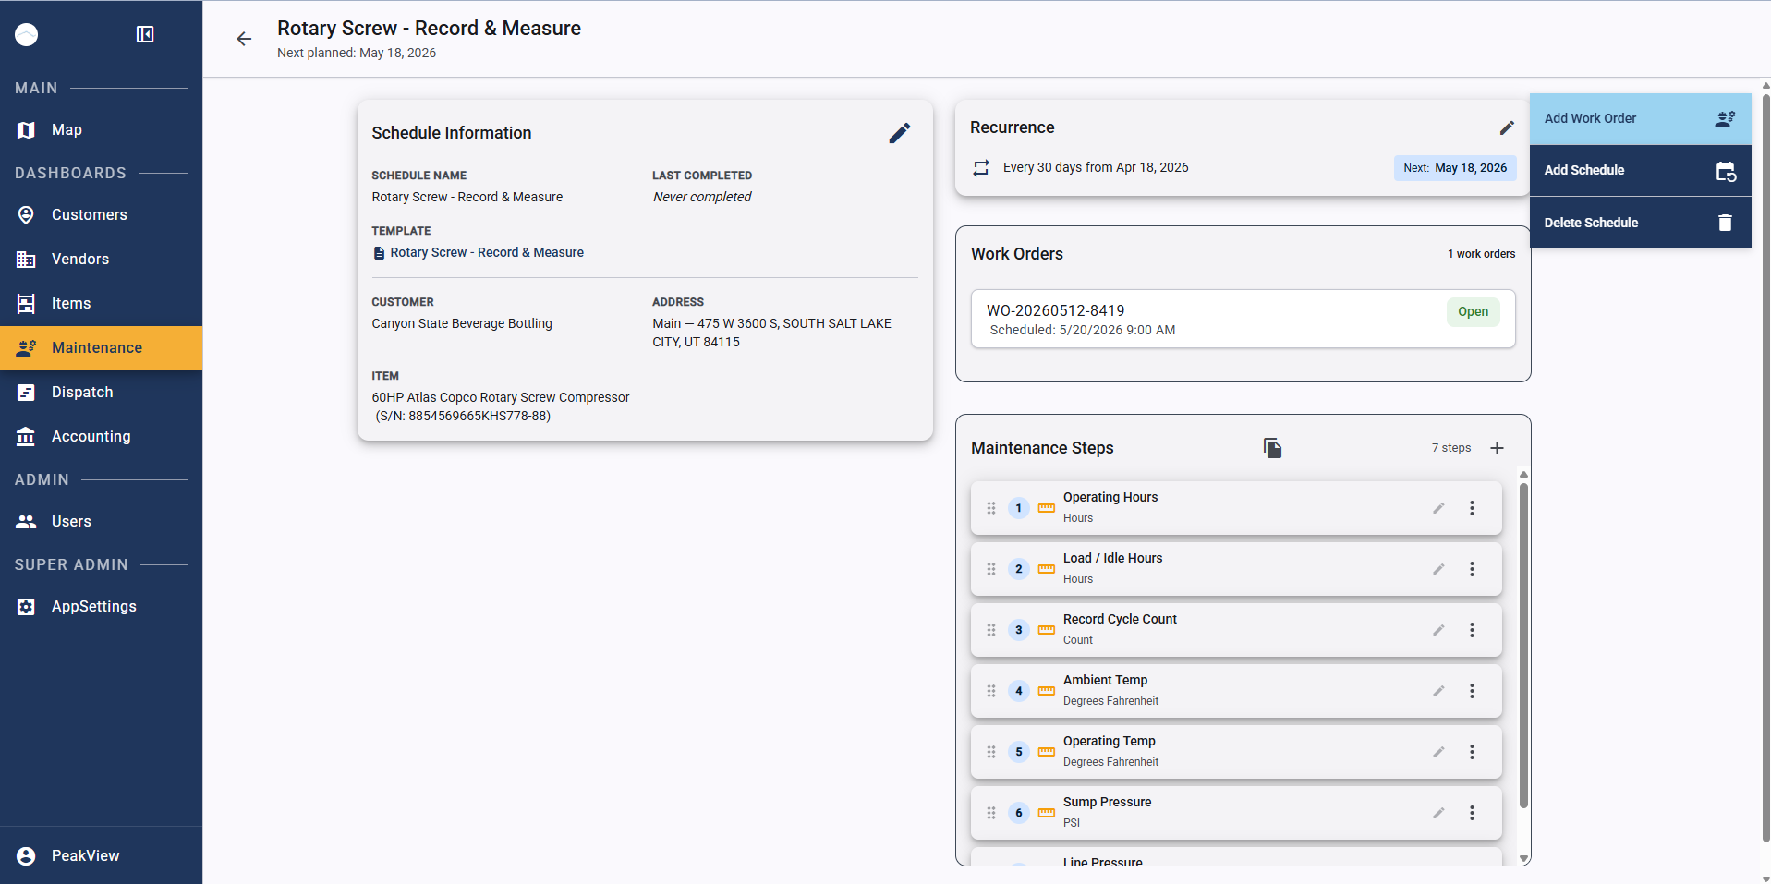Open the Items dashboard
The width and height of the screenshot is (1771, 884).
102,304
